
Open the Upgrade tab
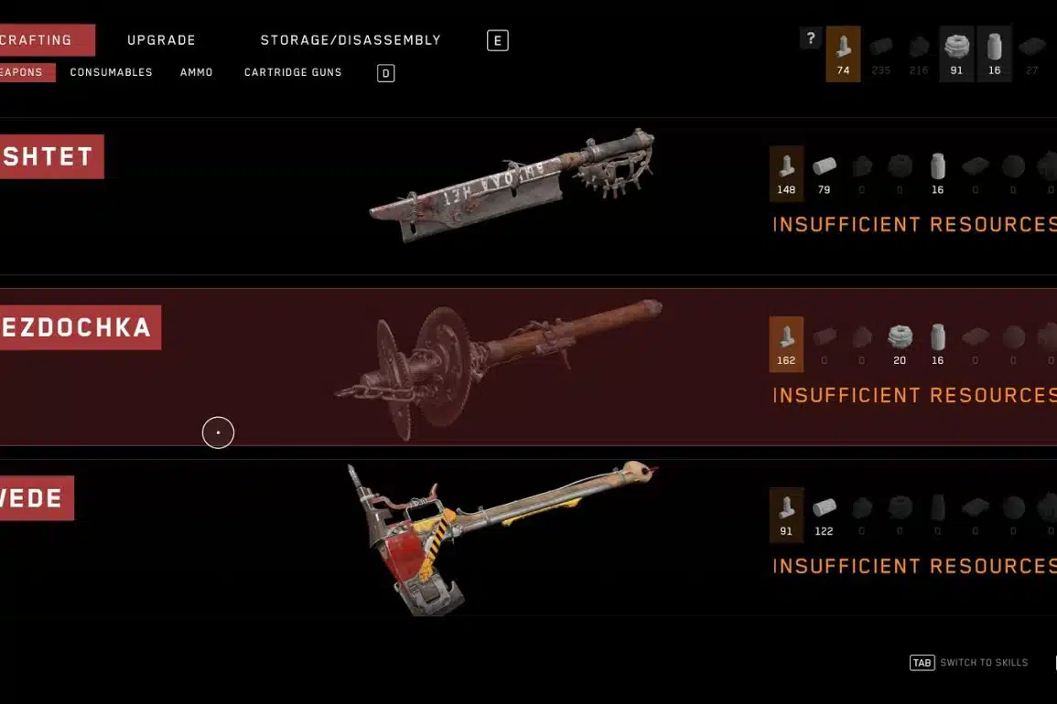(x=161, y=40)
